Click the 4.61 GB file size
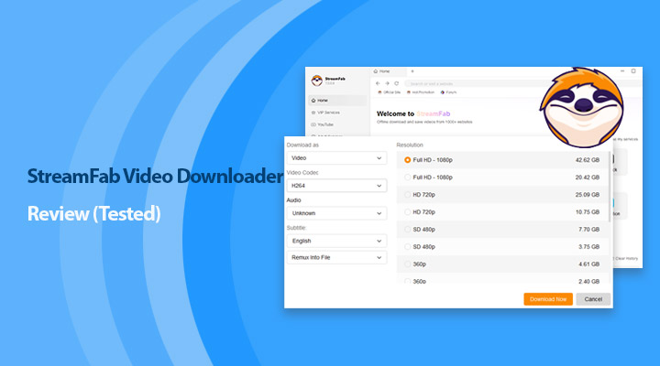This screenshot has width=660, height=366. pos(588,264)
